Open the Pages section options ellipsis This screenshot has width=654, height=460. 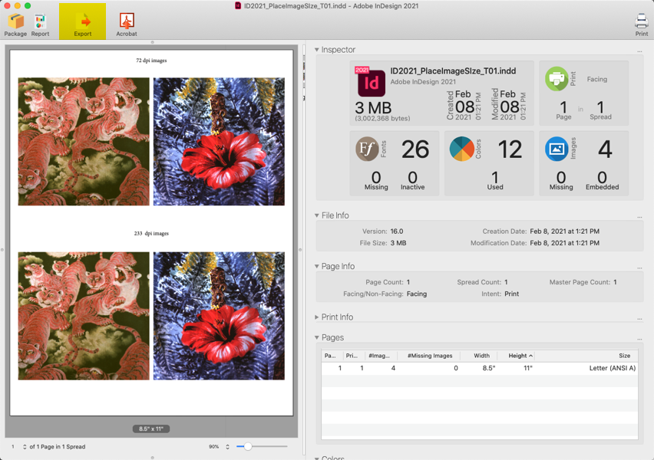[639, 340]
